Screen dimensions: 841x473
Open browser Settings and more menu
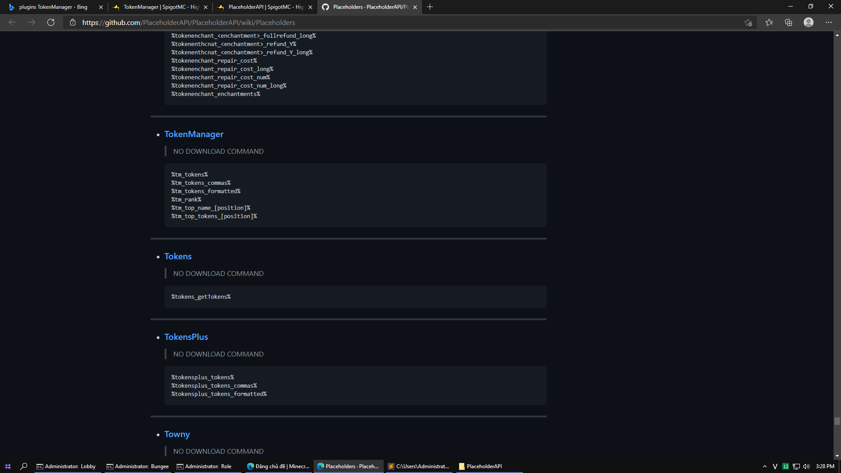tap(829, 22)
